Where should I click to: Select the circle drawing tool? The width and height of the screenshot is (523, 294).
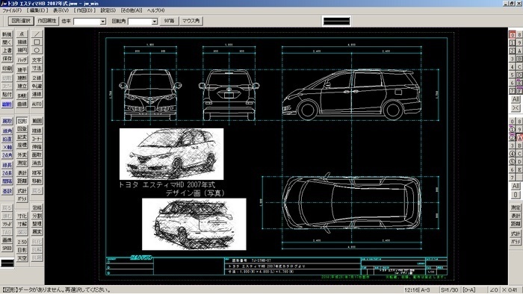(x=37, y=50)
